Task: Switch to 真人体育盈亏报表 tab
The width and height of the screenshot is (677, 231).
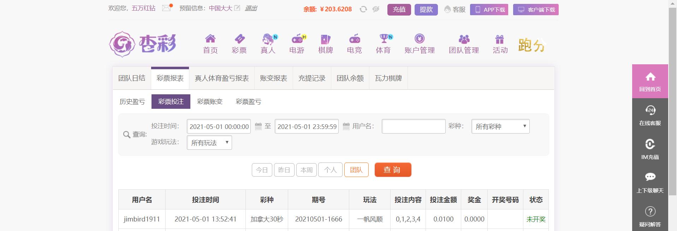Action: (222, 78)
